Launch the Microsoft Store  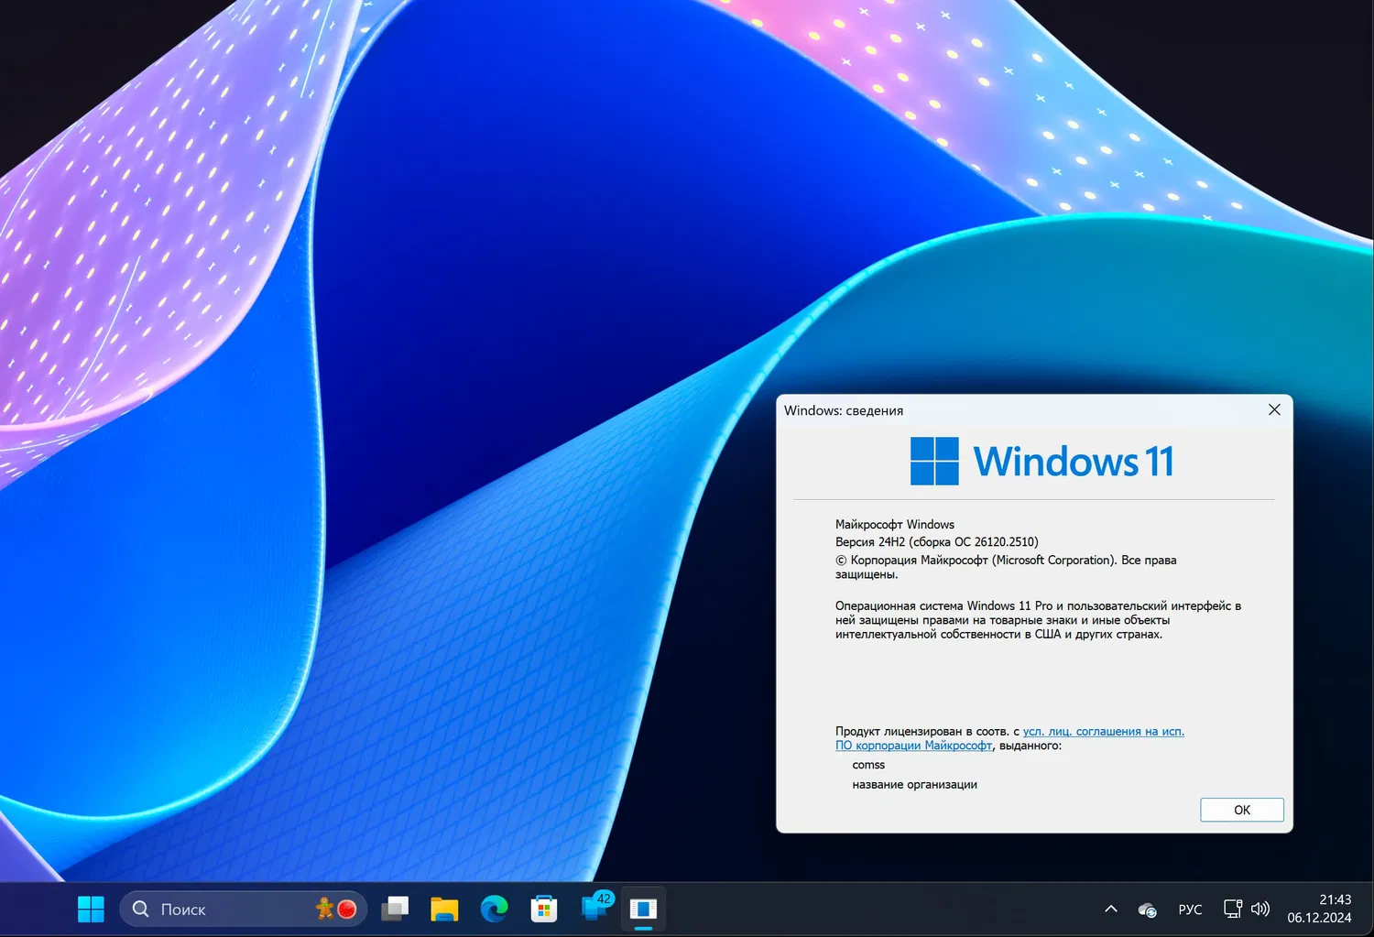coord(544,909)
